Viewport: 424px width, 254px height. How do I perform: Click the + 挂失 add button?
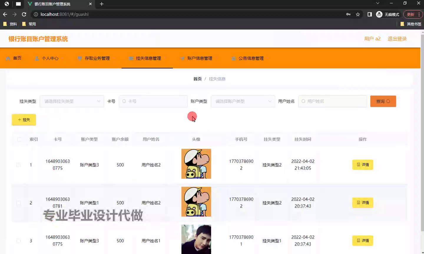point(24,120)
